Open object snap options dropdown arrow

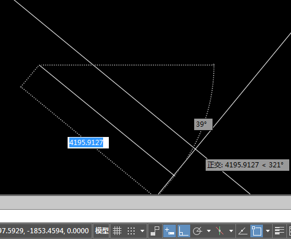coord(268,231)
